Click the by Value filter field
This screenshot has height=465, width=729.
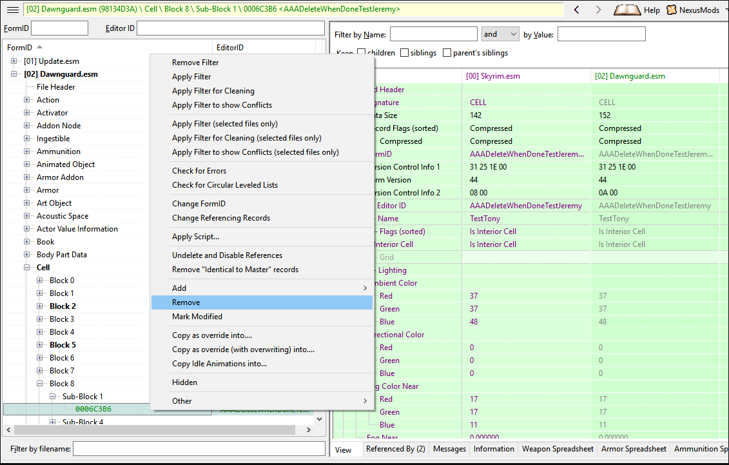(x=601, y=34)
